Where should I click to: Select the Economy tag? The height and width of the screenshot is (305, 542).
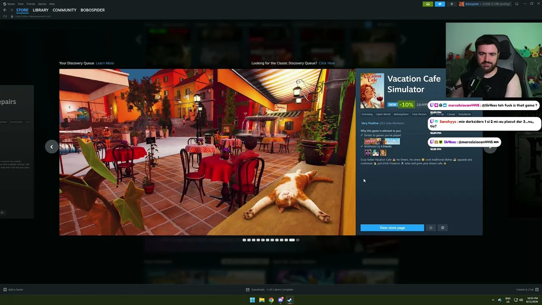367,114
